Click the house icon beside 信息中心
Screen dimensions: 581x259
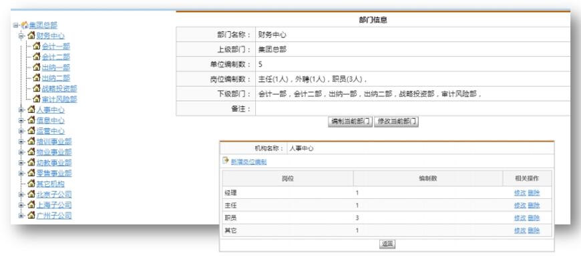(31, 120)
